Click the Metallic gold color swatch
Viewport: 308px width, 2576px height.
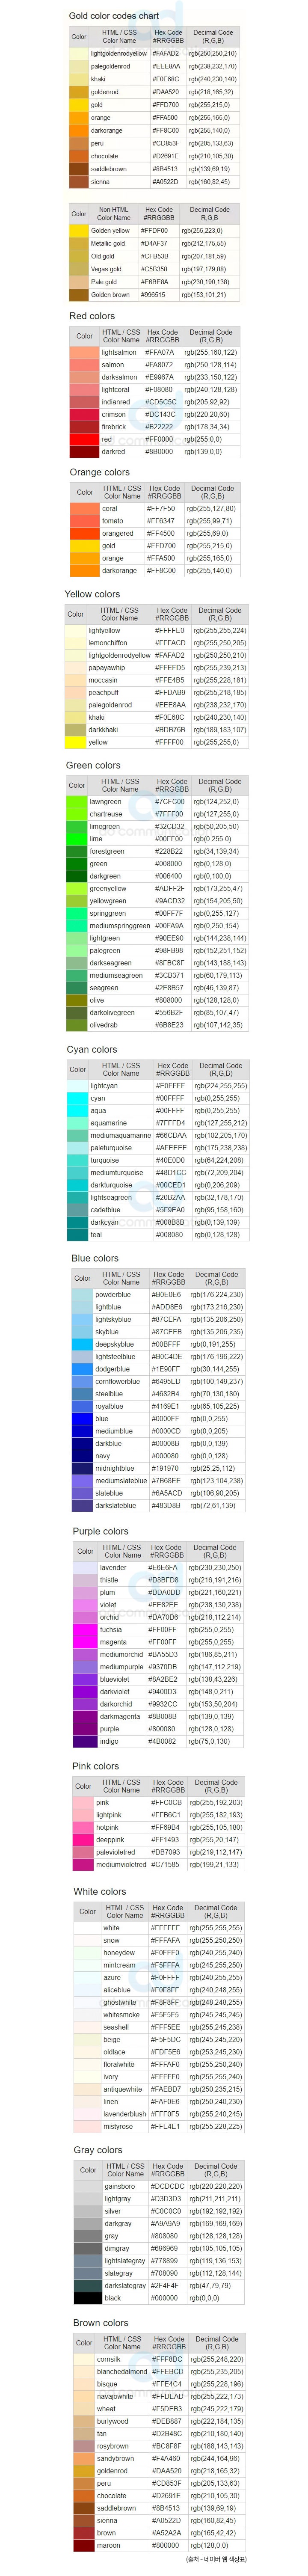point(79,243)
